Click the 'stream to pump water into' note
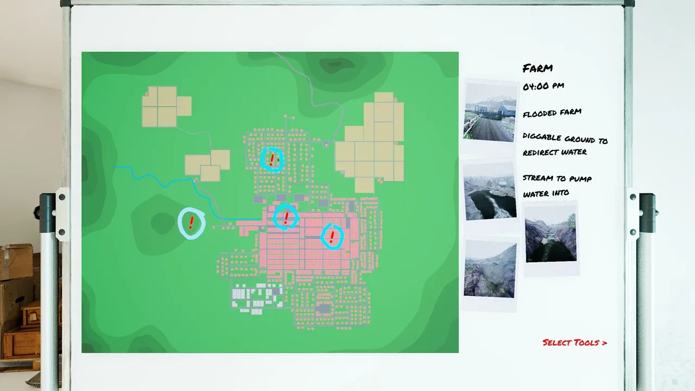Viewport: 695px width, 391px height. [x=557, y=186]
